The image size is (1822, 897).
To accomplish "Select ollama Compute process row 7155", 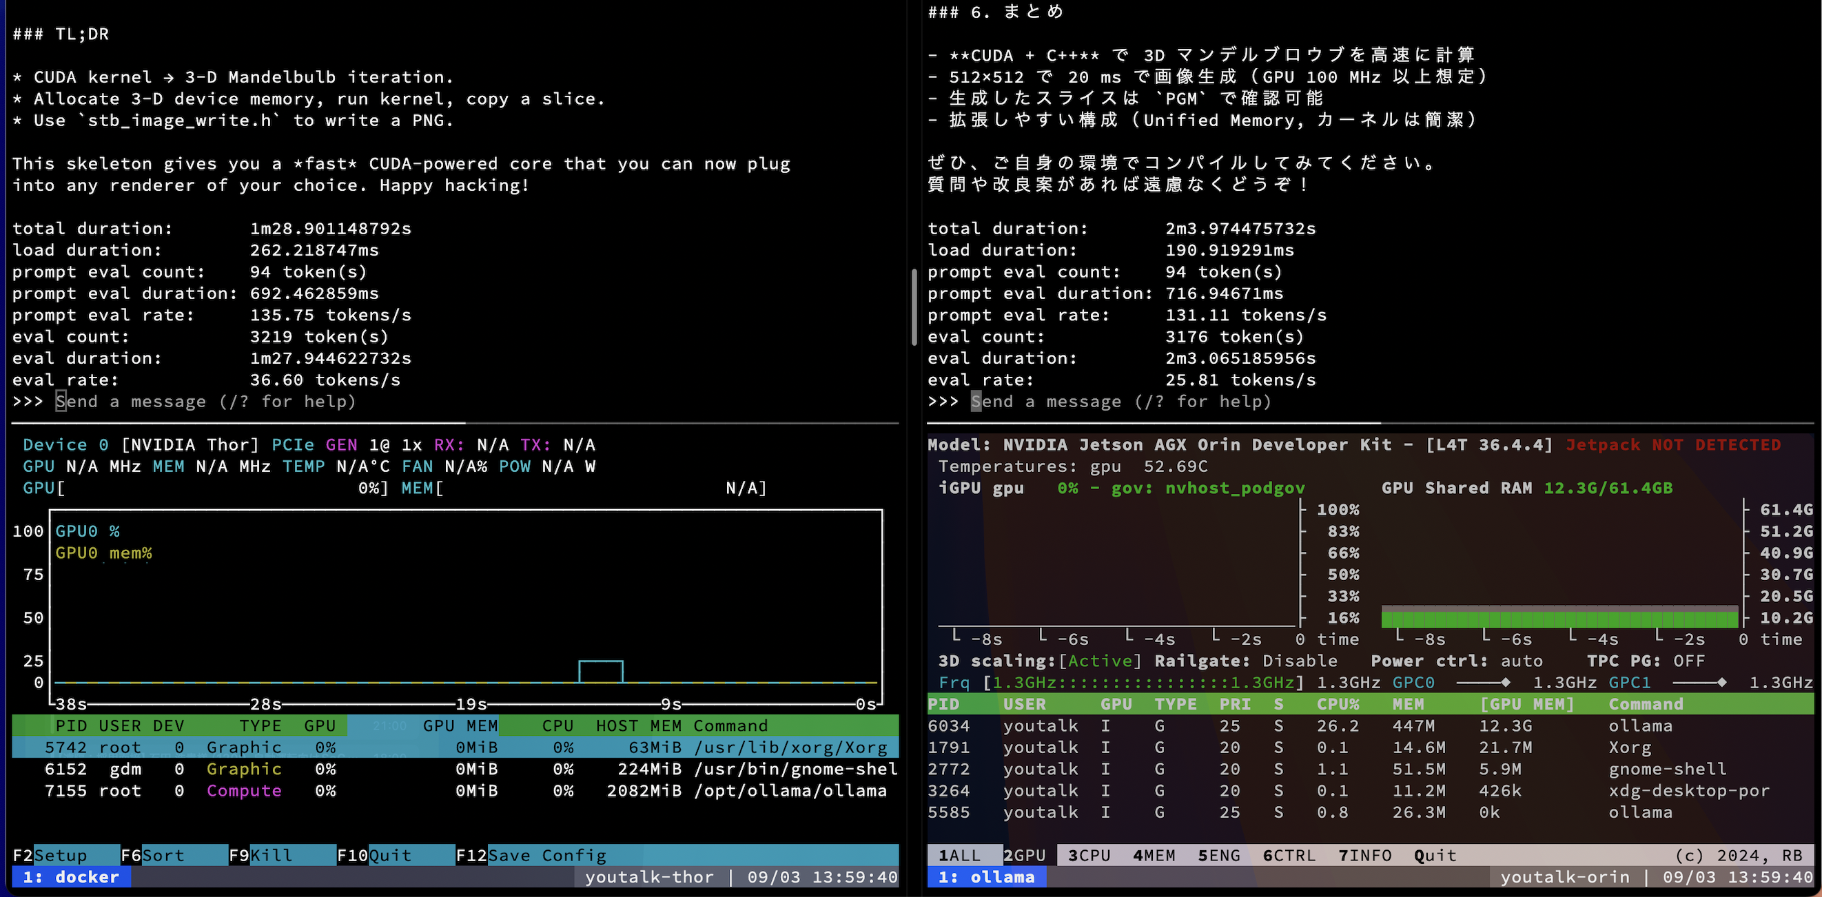I will pyautogui.click(x=455, y=790).
